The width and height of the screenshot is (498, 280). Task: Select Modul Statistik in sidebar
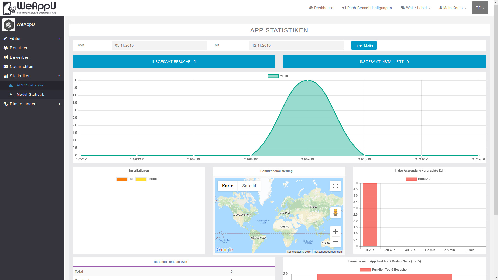(x=32, y=95)
